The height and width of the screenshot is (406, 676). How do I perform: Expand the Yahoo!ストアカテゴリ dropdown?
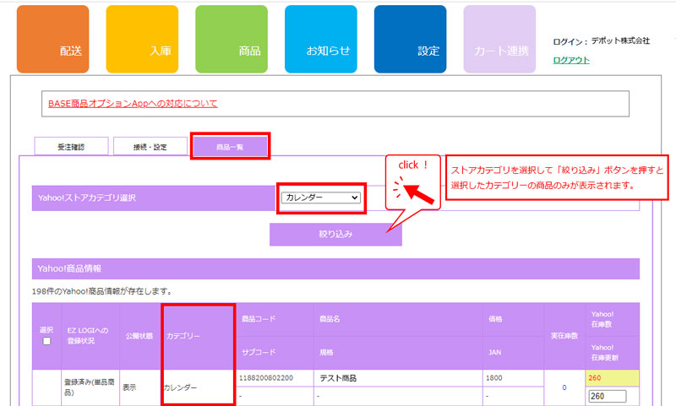(x=321, y=198)
